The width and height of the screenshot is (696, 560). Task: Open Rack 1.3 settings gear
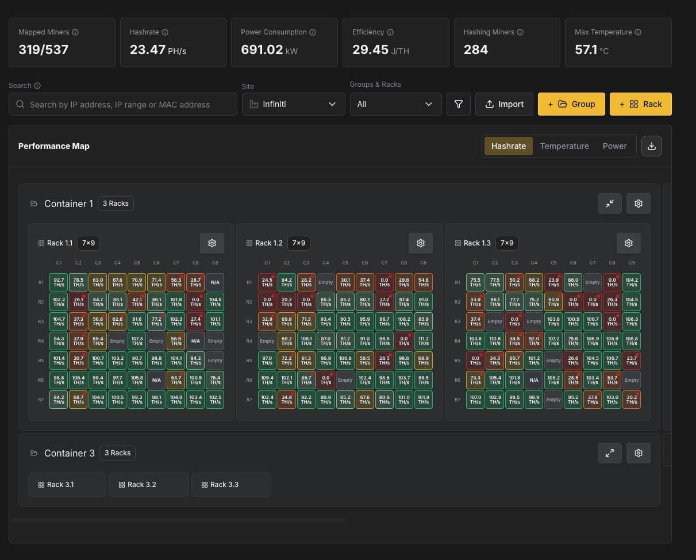628,243
